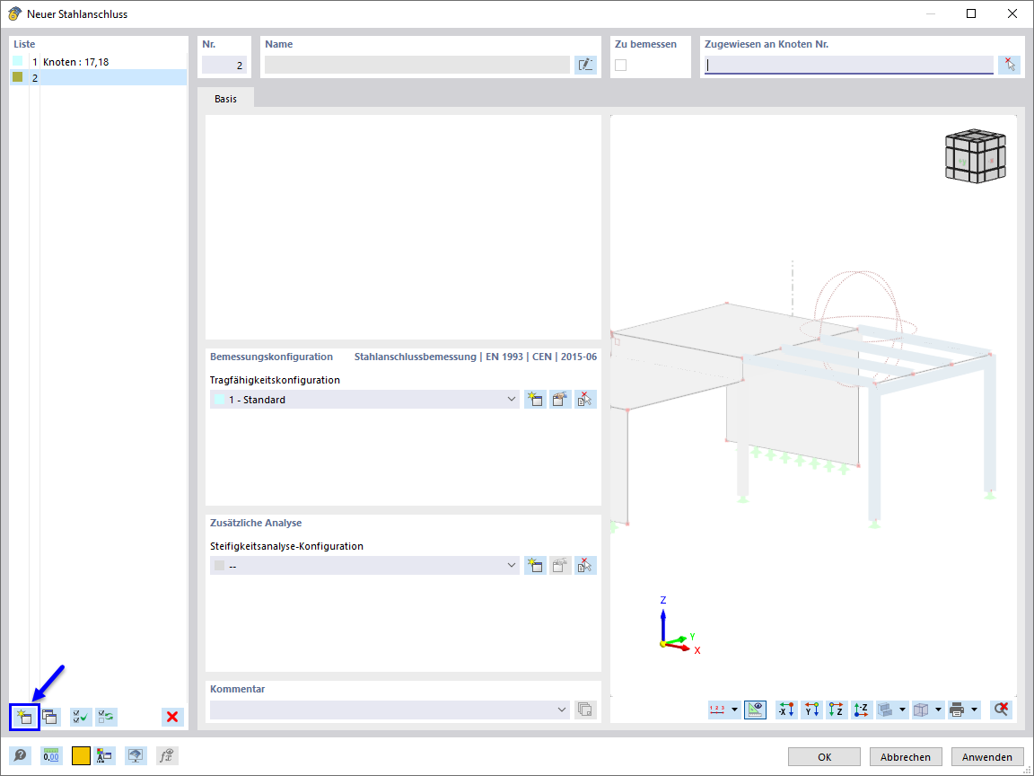This screenshot has width=1034, height=776.
Task: Duplicate the selected steel joint entry
Action: click(50, 717)
